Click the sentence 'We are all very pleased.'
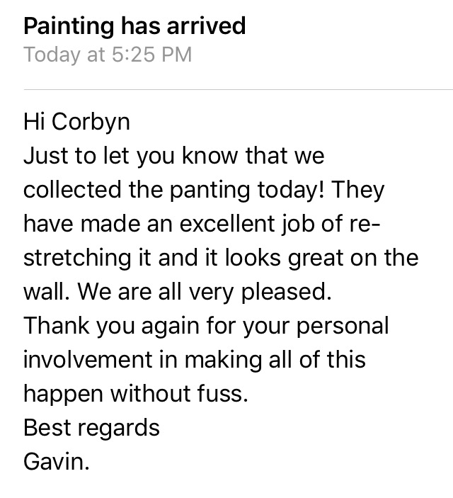453x498 pixels. (x=205, y=292)
